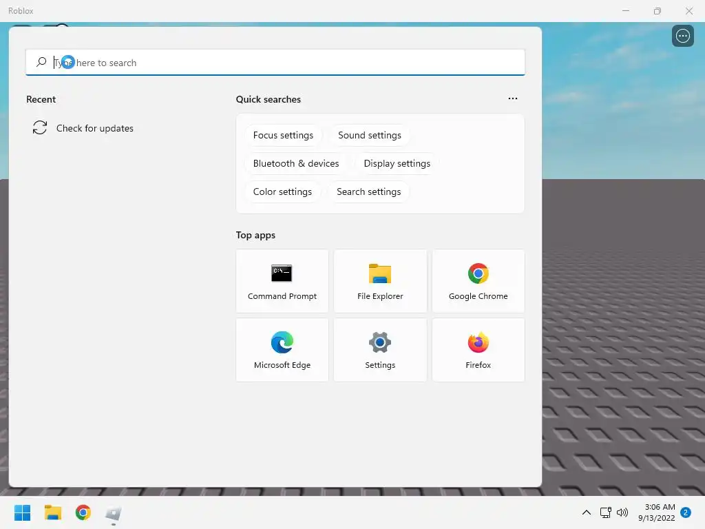Click the magnifier search icon
Image resolution: width=705 pixels, height=529 pixels.
tap(41, 62)
